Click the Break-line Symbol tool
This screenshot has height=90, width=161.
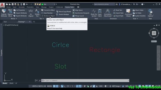pos(94,13)
